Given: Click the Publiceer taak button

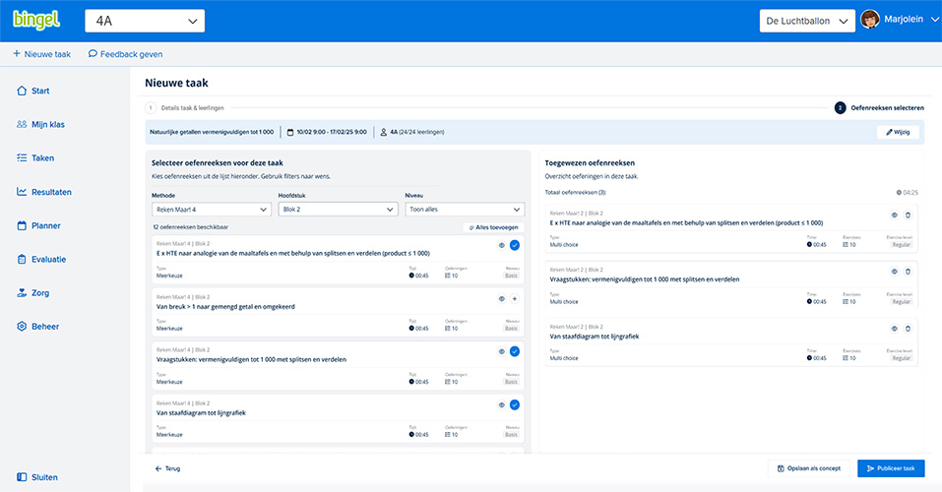Looking at the screenshot, I should pos(891,468).
